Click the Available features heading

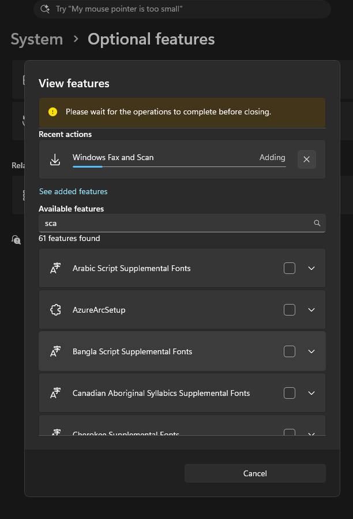pyautogui.click(x=72, y=209)
